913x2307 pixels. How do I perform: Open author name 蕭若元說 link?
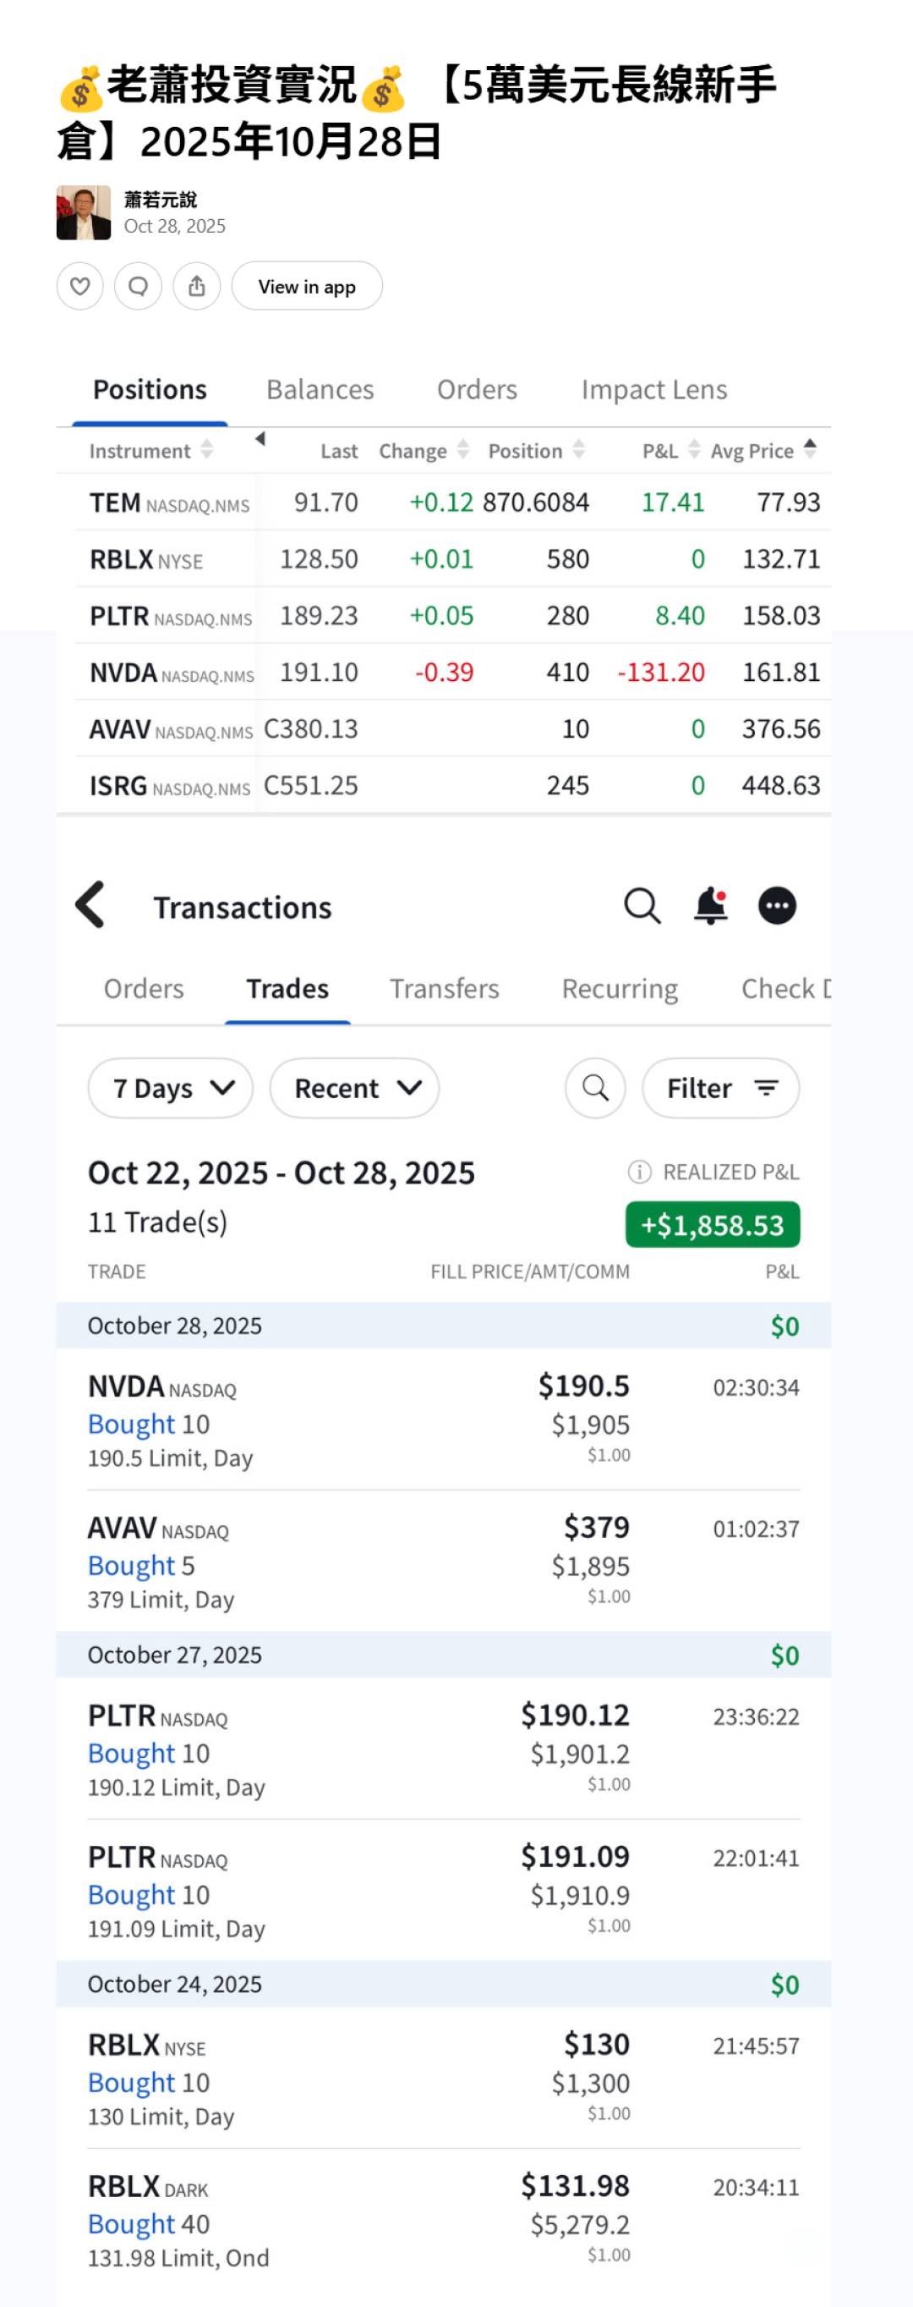click(161, 200)
